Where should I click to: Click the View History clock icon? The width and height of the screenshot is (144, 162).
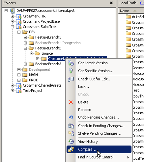click(x=71, y=142)
